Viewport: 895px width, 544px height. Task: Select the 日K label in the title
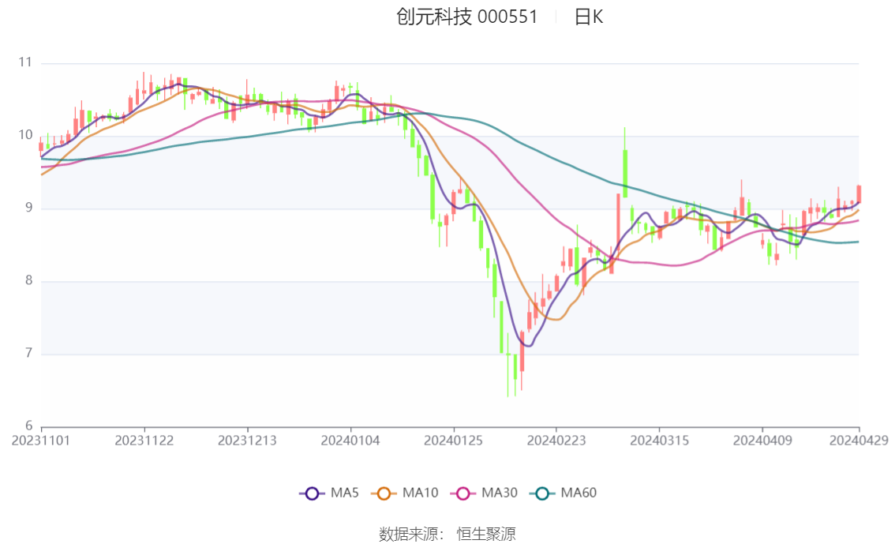(588, 17)
